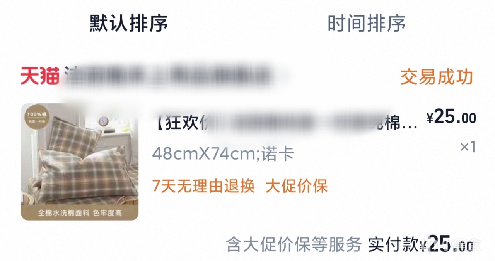Tap the 全棉水洗棉面料 banner on product image
Screen dimensions: 495x261
(80, 213)
